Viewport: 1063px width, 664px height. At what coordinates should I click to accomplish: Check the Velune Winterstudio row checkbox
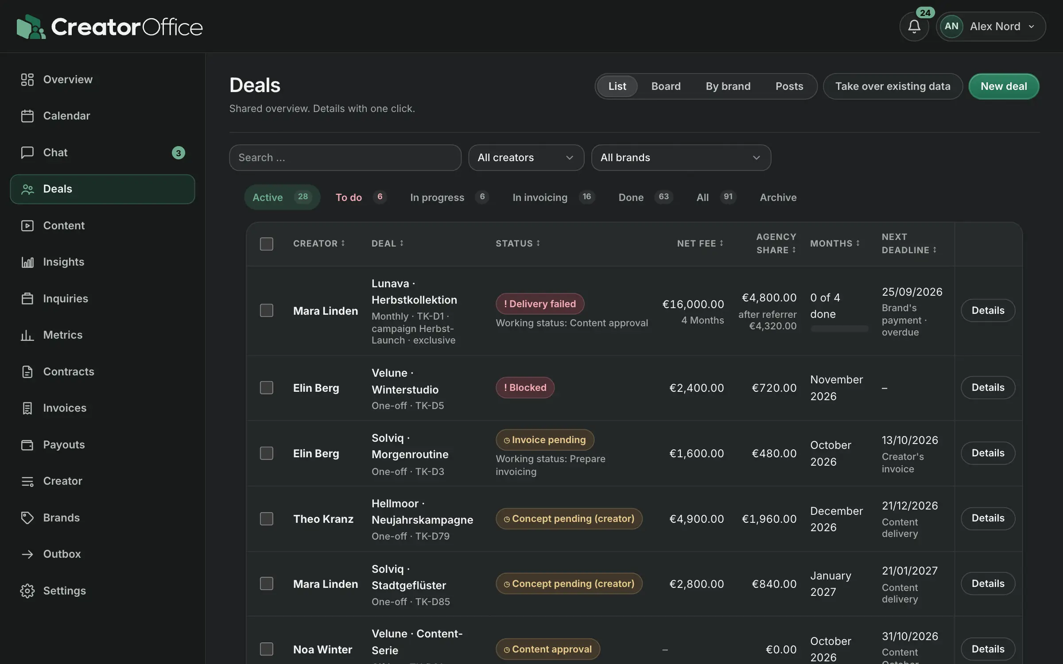[266, 388]
